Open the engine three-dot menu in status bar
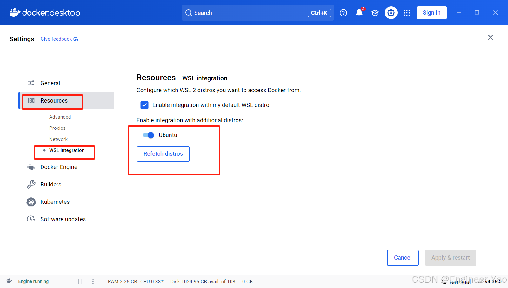 [93, 282]
